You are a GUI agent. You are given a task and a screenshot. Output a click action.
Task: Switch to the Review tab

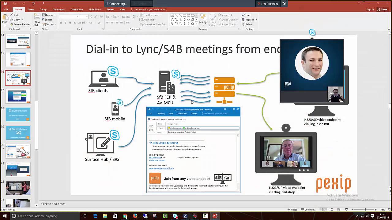point(110,9)
